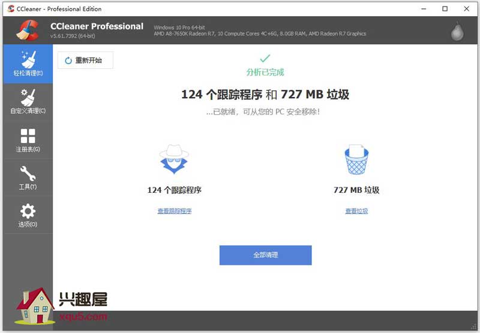Viewport: 480px width, 333px height.
Task: Open the 查看跟踪程序 view trackers link
Action: pos(175,211)
